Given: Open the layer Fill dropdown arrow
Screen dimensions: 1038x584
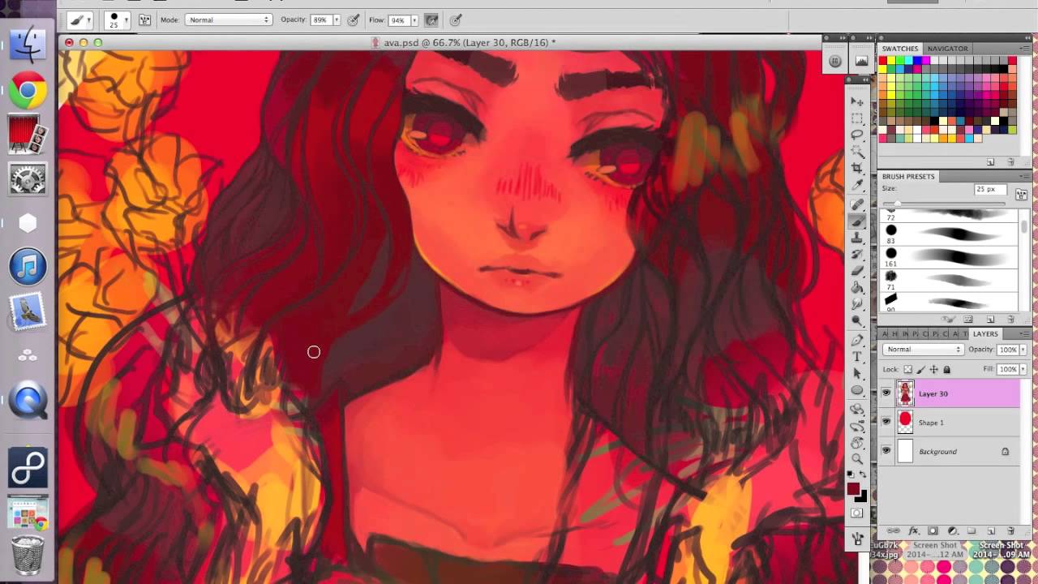Looking at the screenshot, I should pyautogui.click(x=1023, y=369).
